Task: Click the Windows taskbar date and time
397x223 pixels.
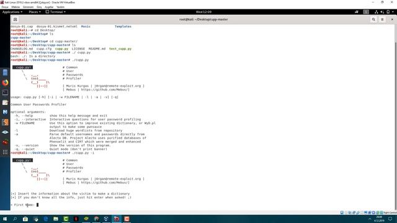Action: [x=379, y=219]
